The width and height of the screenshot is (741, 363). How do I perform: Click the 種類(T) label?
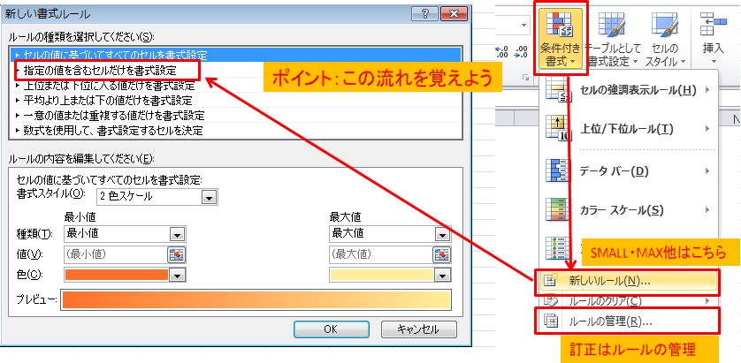[34, 234]
